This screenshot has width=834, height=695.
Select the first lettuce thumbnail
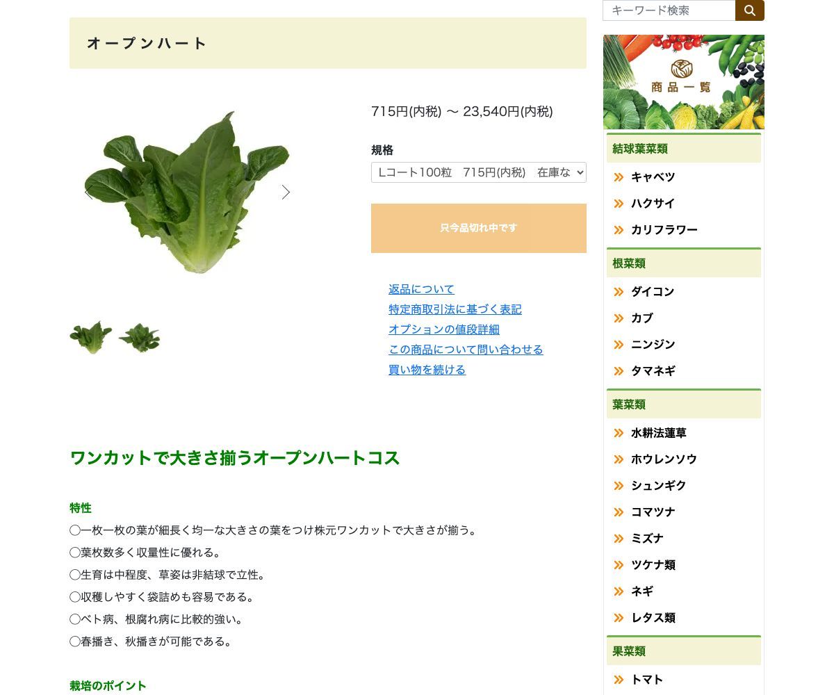coord(91,338)
